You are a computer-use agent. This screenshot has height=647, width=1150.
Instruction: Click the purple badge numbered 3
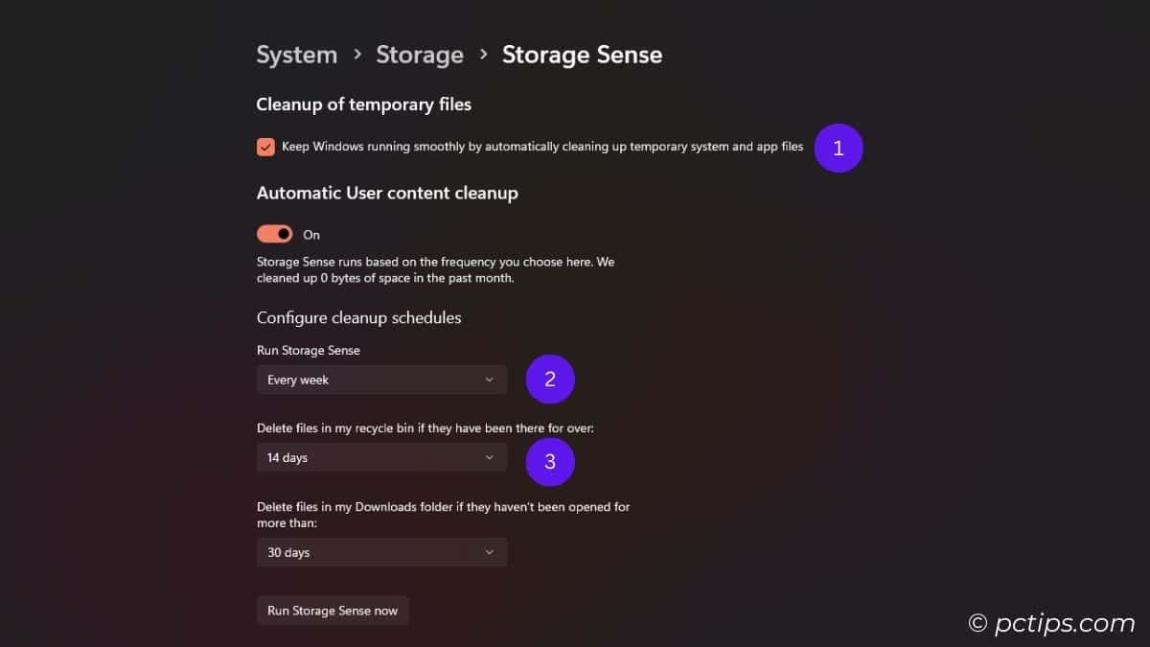pyautogui.click(x=550, y=461)
